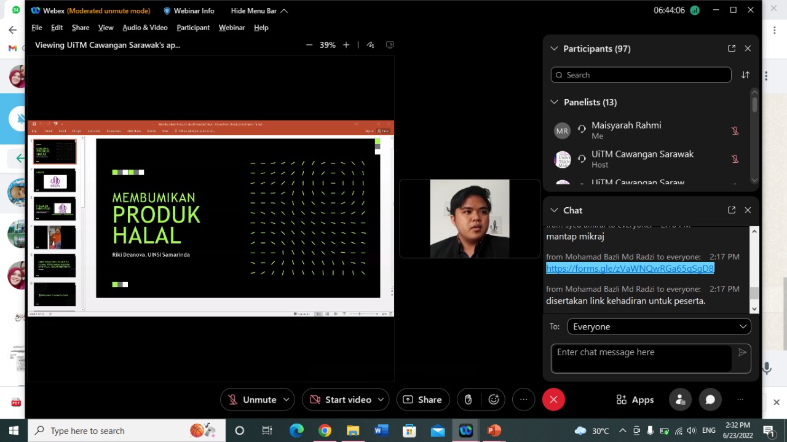Raise hand using the hand icon
This screenshot has width=787, height=442.
(469, 400)
